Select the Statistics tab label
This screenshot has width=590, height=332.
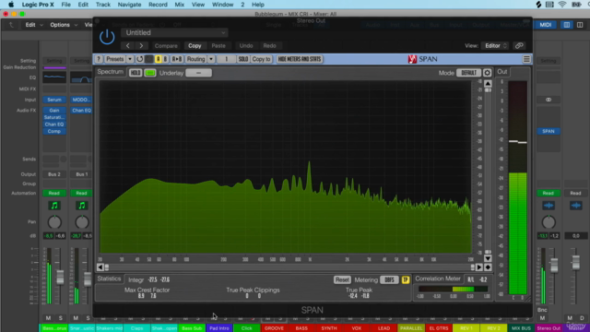tap(109, 279)
